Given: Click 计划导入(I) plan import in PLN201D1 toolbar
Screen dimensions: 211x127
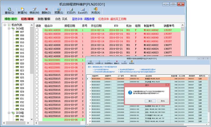Looking at the screenshot, I should [99, 62].
